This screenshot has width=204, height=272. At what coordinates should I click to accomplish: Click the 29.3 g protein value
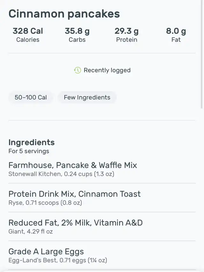coord(127,31)
